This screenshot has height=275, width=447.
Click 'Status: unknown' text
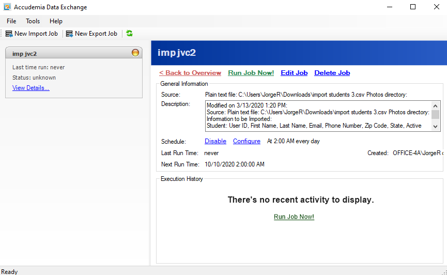pyautogui.click(x=34, y=78)
